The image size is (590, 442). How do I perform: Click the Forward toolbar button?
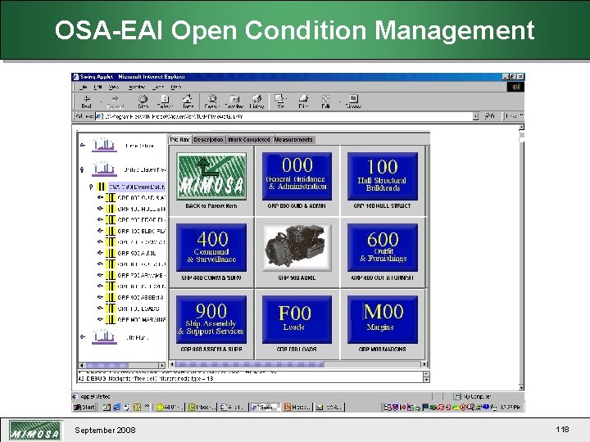coord(116,101)
